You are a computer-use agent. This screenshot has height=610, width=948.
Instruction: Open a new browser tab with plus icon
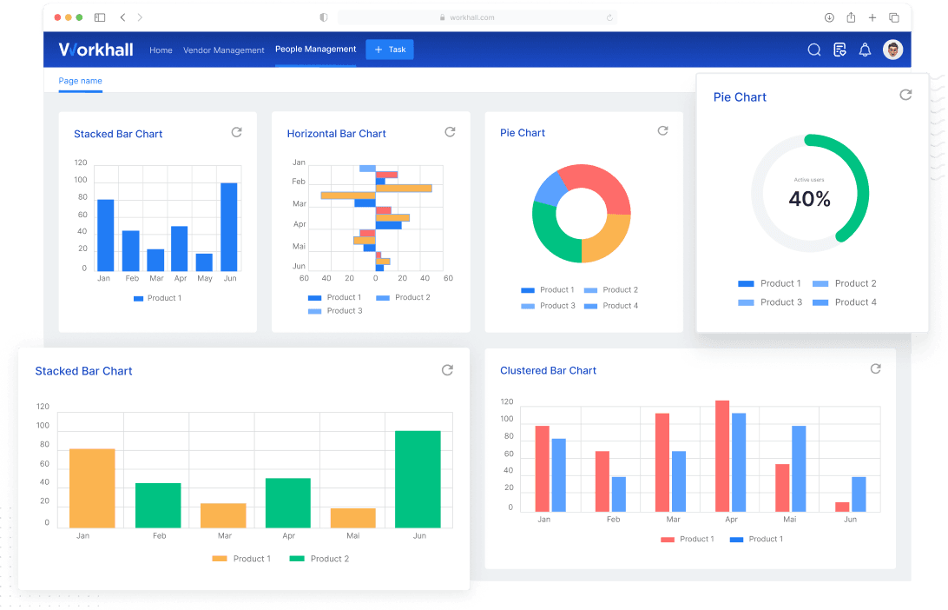point(872,17)
